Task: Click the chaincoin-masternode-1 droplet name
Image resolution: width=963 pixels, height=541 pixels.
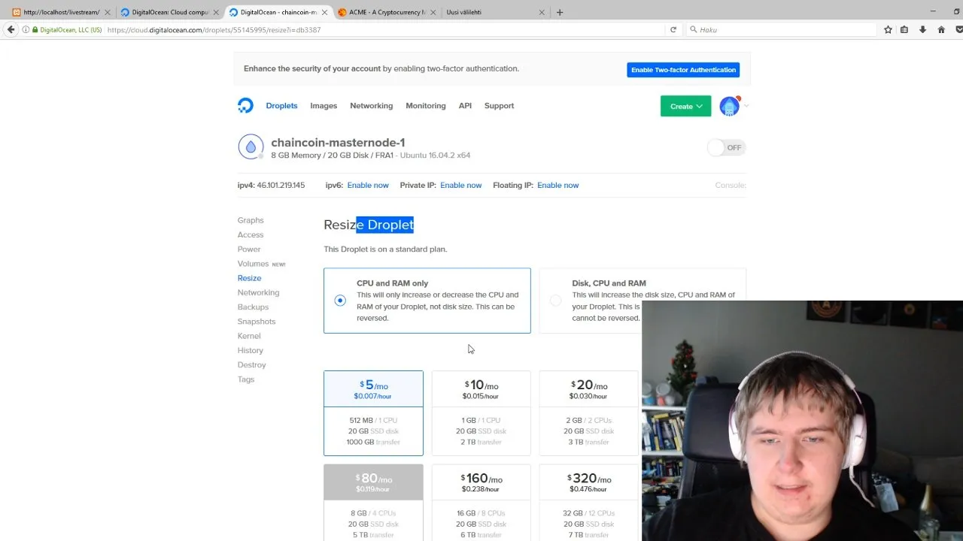Action: point(338,143)
